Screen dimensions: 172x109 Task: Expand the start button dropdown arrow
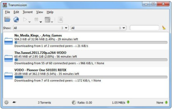[29, 22]
